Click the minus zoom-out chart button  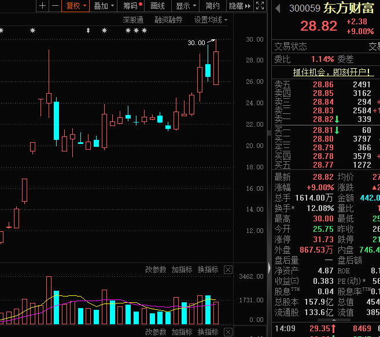coord(56,6)
